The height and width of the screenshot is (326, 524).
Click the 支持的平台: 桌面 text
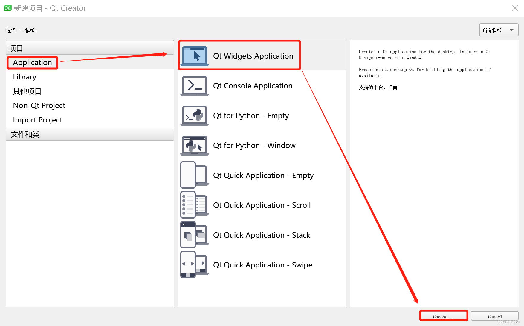pyautogui.click(x=378, y=87)
